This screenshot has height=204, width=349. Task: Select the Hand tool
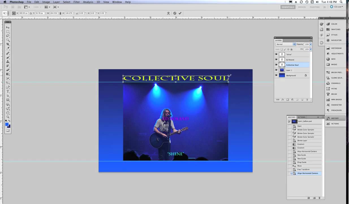click(x=8, y=113)
